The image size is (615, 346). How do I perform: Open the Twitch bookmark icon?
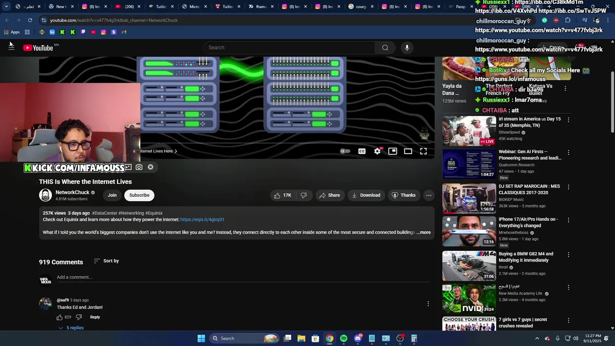pos(83,32)
